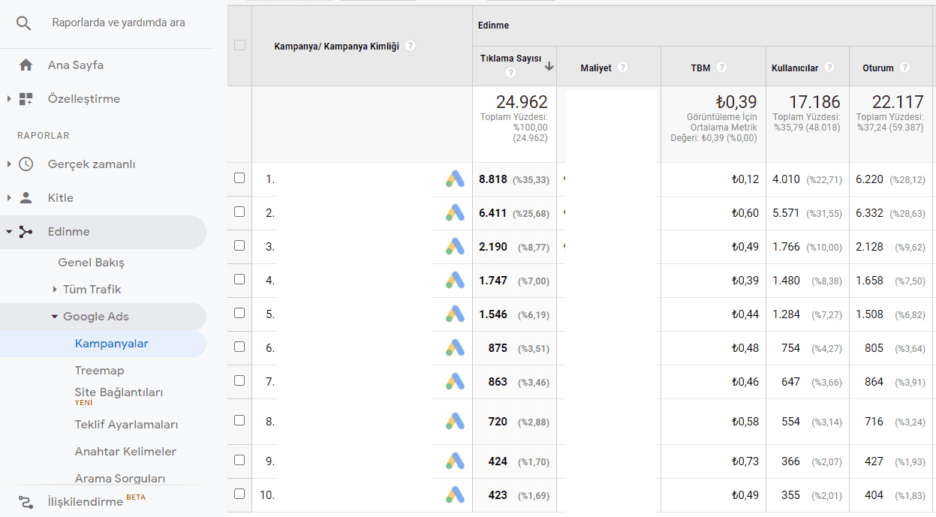Tick the checkbox for row 5
The height and width of the screenshot is (517, 936).
[x=239, y=314]
